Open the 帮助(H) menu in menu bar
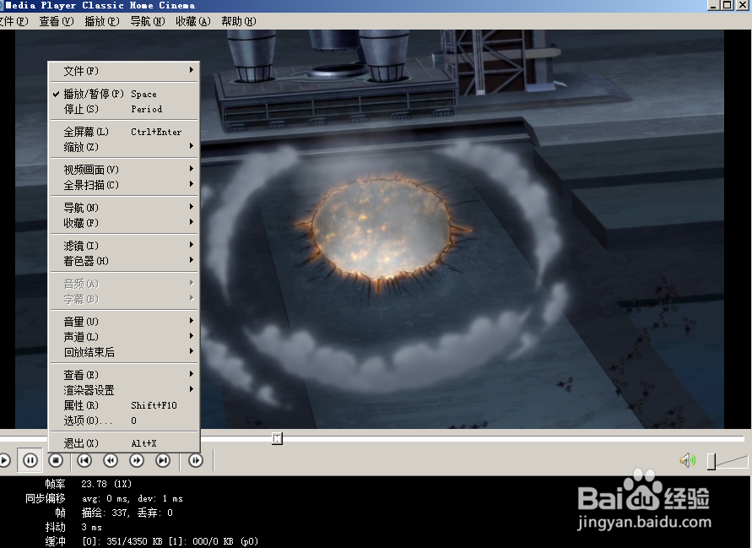Screen dimensions: 752x548 pyautogui.click(x=238, y=21)
